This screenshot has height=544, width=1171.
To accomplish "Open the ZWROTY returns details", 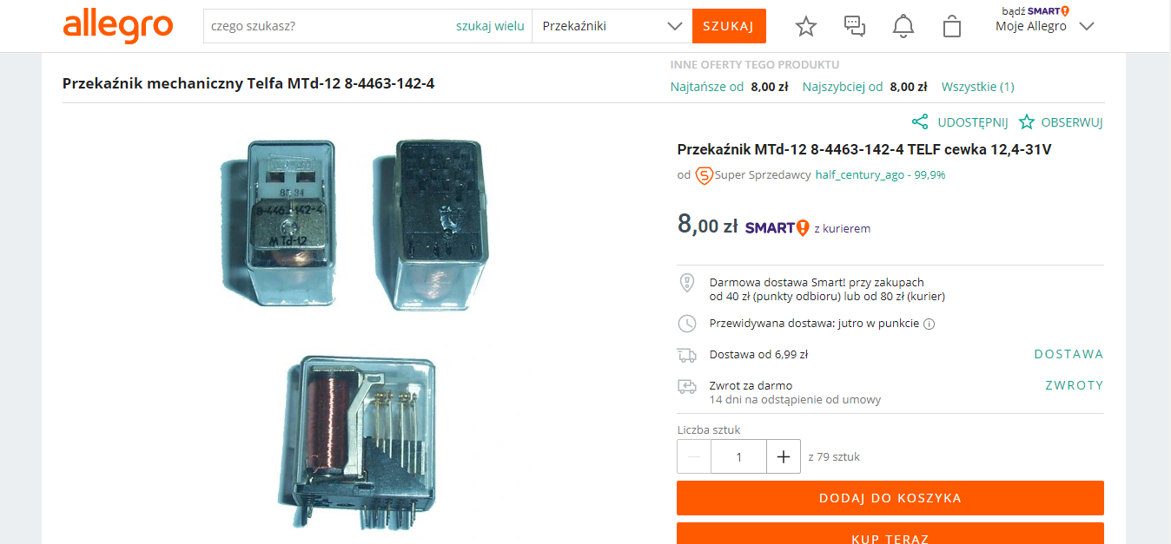I will [x=1074, y=385].
